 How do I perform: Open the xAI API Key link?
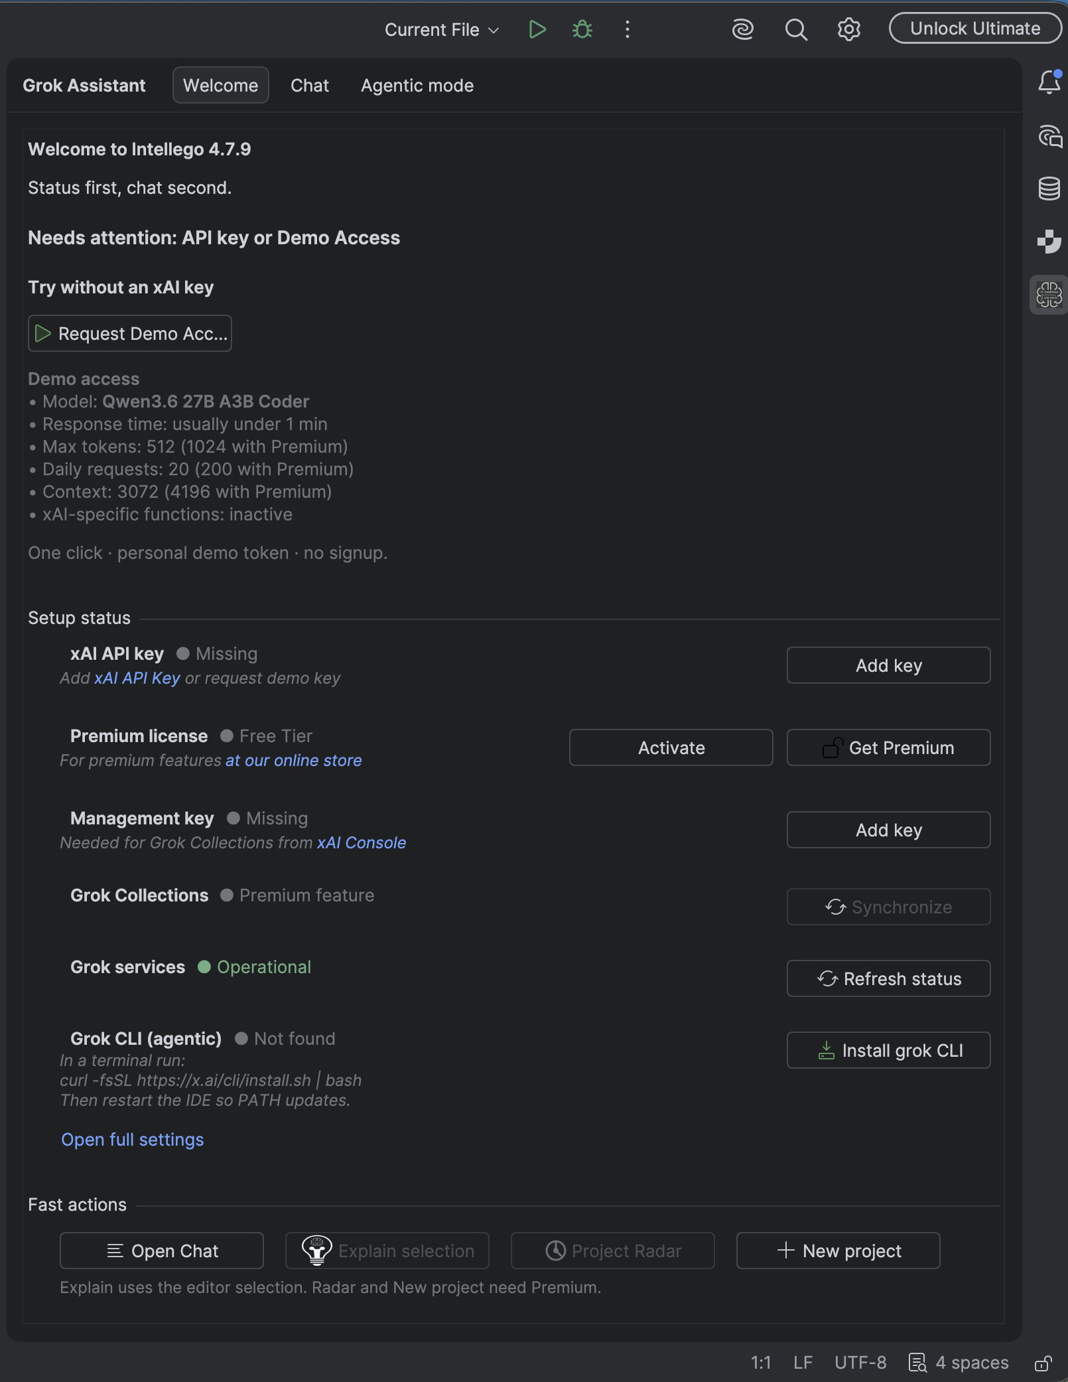pos(137,678)
